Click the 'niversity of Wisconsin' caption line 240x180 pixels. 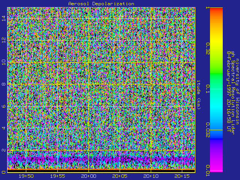tap(237, 91)
